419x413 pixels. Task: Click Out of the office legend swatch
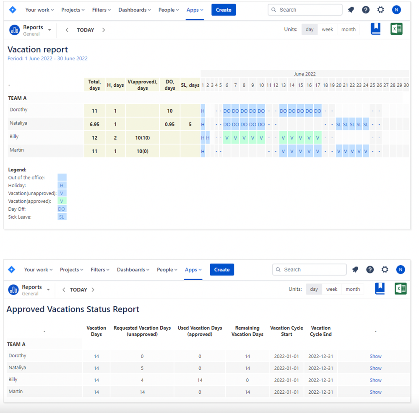click(62, 178)
